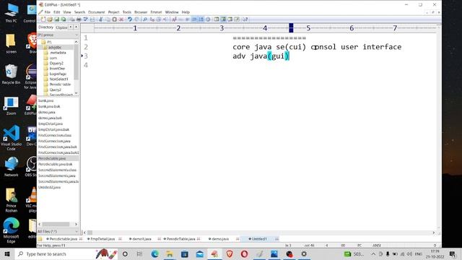Open Visual Studio Code desktop icon
The image size is (462, 260).
(x=12, y=137)
